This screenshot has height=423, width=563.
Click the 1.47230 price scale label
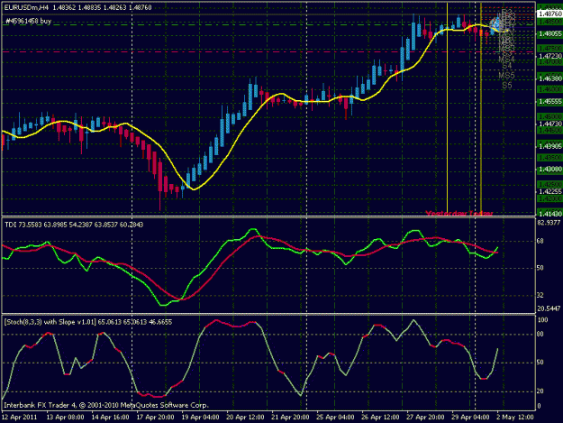click(x=549, y=57)
